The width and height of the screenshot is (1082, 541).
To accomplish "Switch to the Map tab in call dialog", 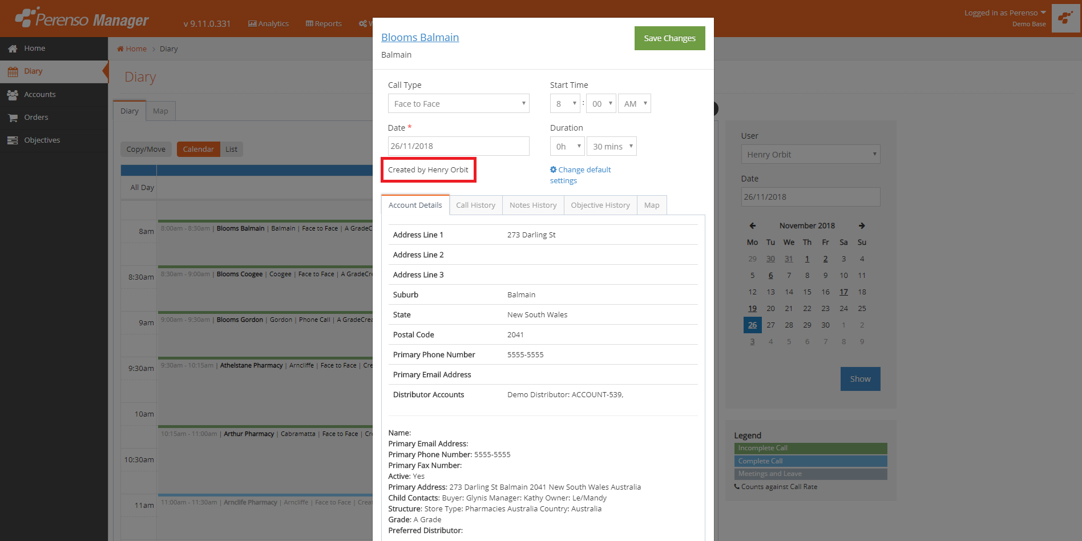I will [652, 205].
